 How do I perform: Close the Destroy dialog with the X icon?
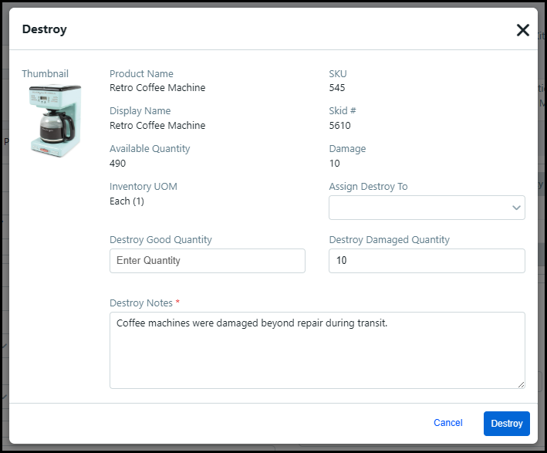(522, 30)
